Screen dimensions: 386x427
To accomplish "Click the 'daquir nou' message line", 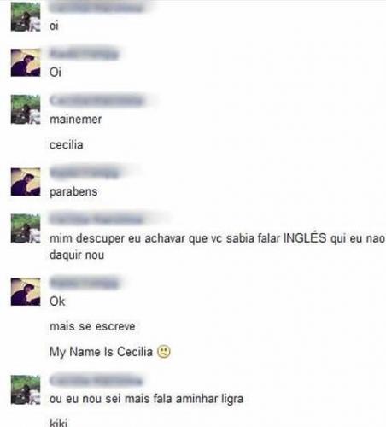I will pos(77,254).
